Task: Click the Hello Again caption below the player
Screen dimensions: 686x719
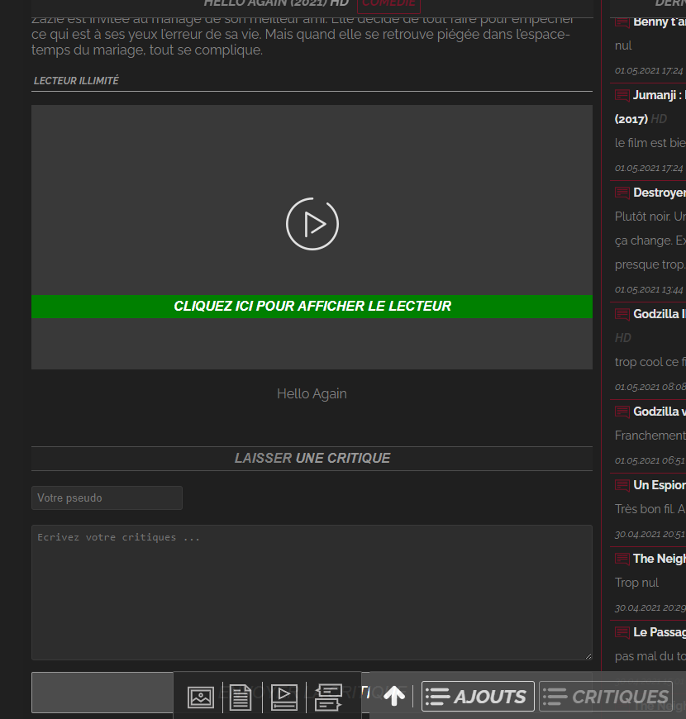Action: pyautogui.click(x=312, y=394)
